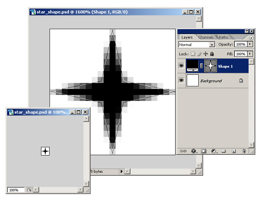Select the Shape 1 layer name
This screenshot has height=200, width=262.
click(x=225, y=67)
